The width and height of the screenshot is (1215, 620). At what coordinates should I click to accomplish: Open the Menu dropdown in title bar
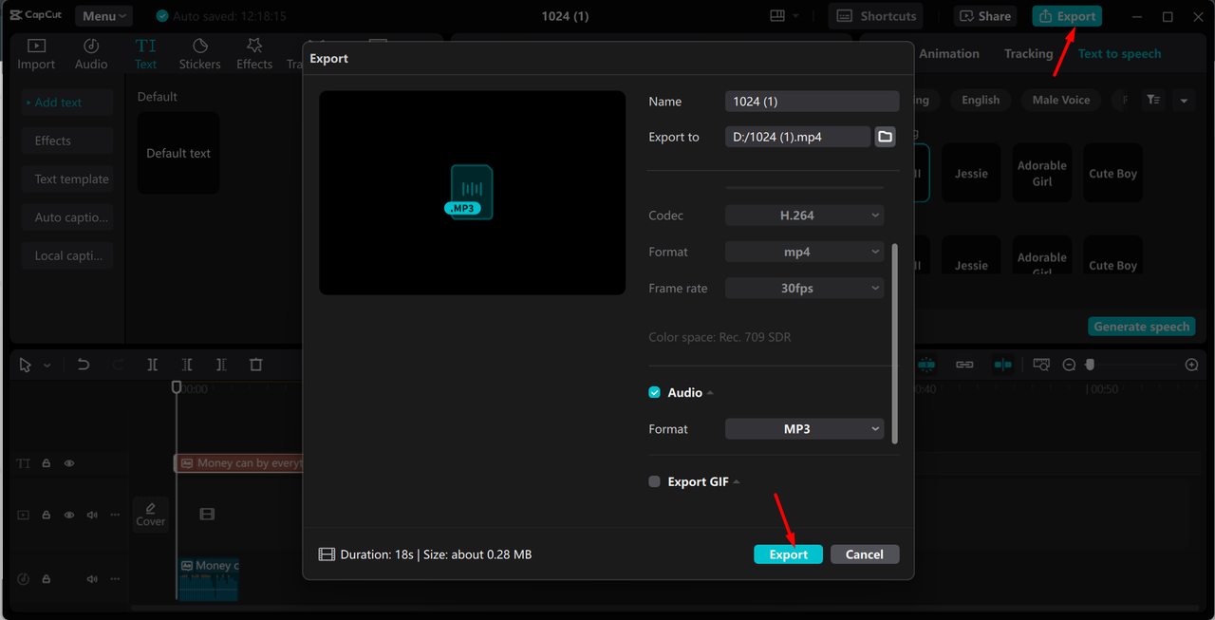coord(103,16)
